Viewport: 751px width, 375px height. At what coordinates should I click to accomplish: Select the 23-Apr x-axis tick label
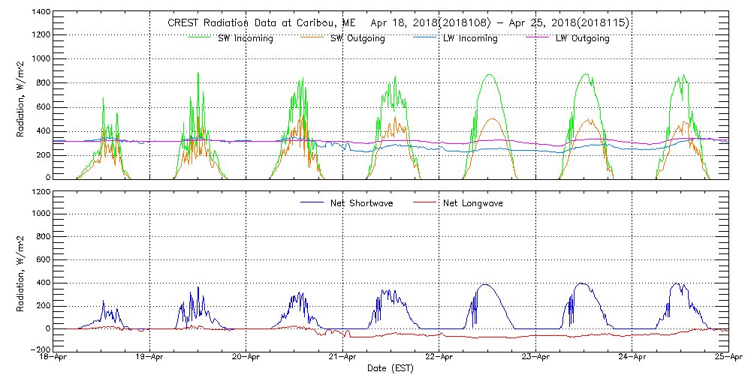click(x=535, y=358)
